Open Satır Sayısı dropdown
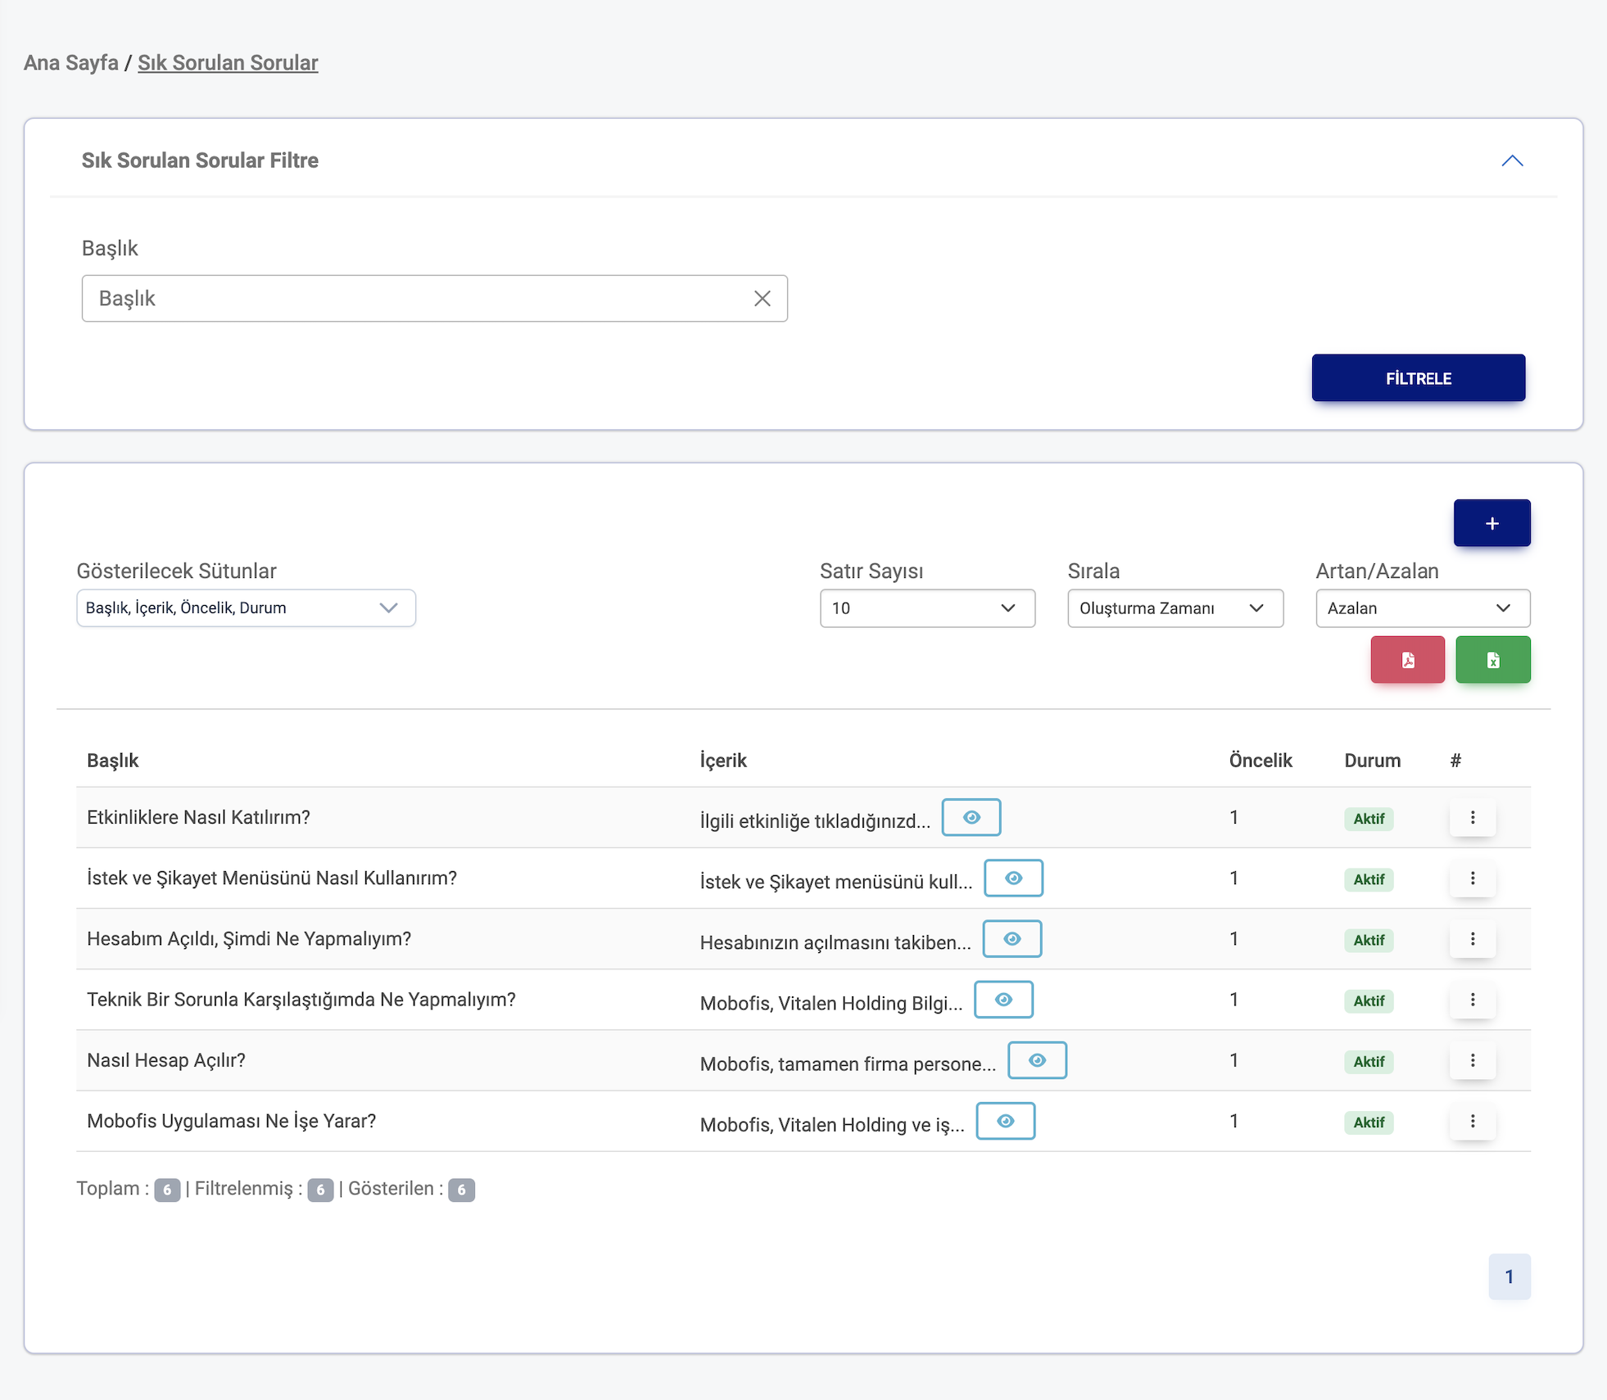The height and width of the screenshot is (1400, 1607). pos(927,608)
